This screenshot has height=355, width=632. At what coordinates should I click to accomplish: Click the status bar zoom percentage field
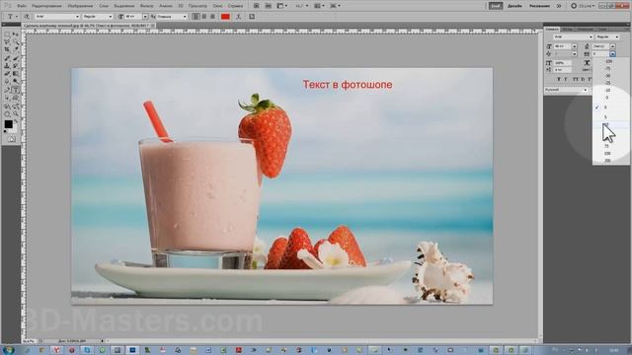coord(30,341)
